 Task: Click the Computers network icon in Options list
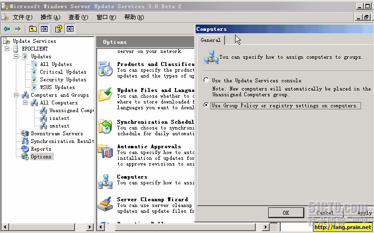pyautogui.click(x=105, y=181)
